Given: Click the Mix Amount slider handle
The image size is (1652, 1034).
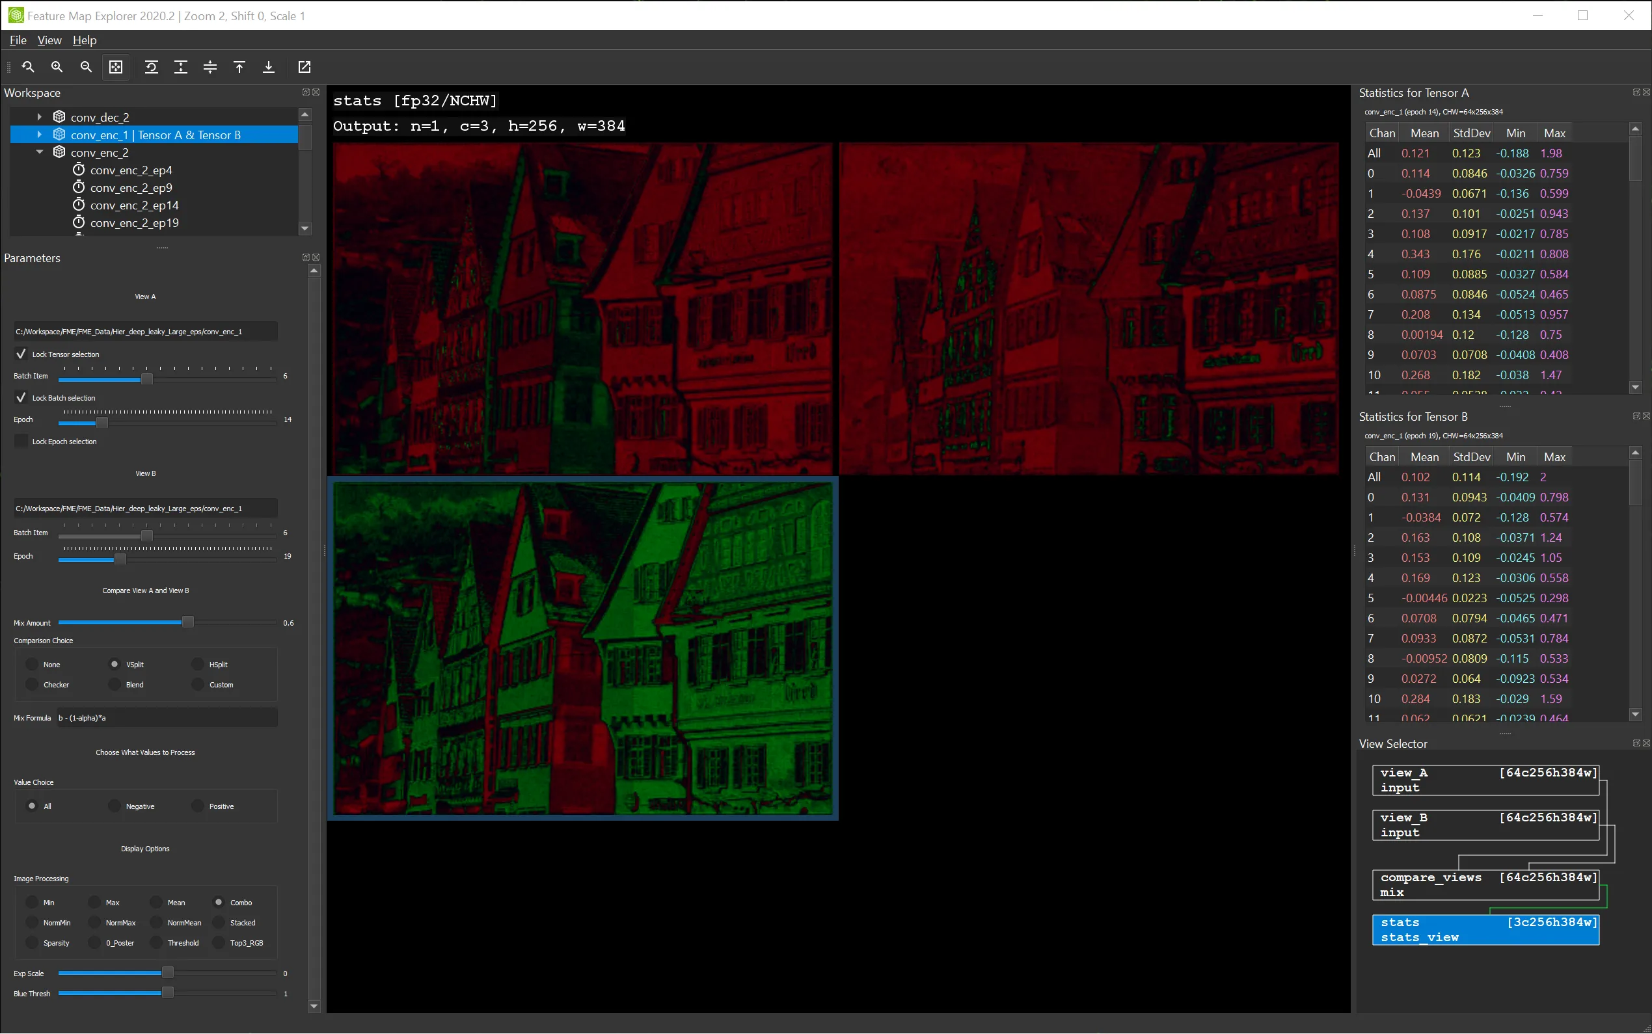Looking at the screenshot, I should pos(187,622).
